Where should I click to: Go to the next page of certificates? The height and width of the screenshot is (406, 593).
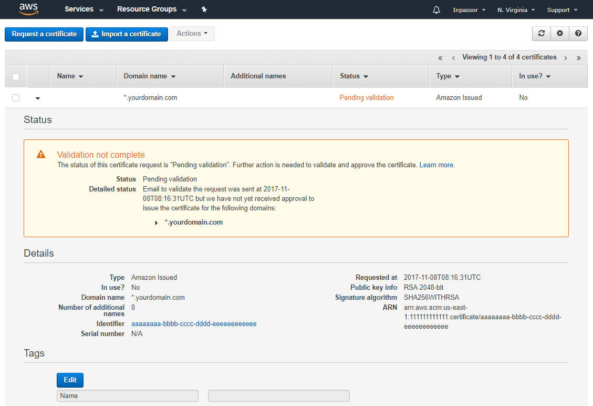(x=566, y=58)
